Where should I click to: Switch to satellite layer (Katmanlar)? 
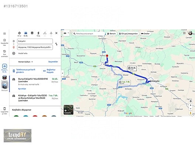click(69, 109)
